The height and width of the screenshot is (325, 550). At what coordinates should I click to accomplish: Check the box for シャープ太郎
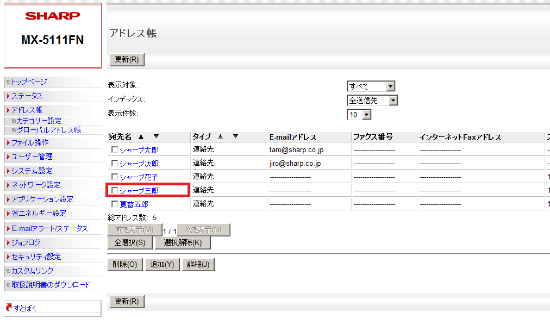[115, 149]
